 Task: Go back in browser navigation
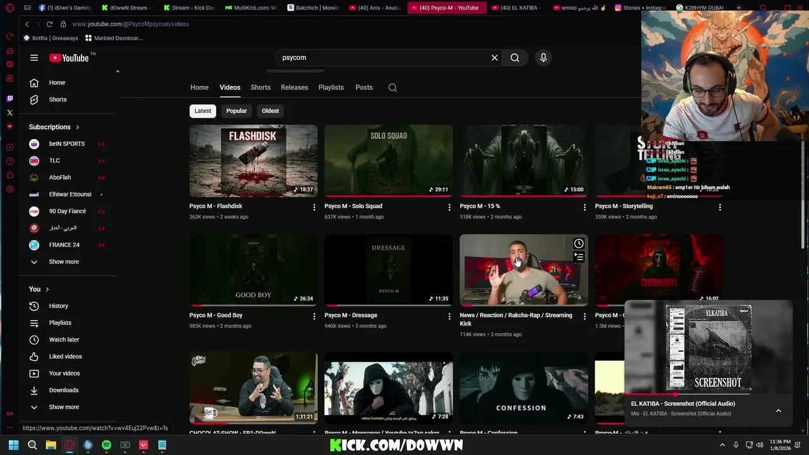(27, 24)
